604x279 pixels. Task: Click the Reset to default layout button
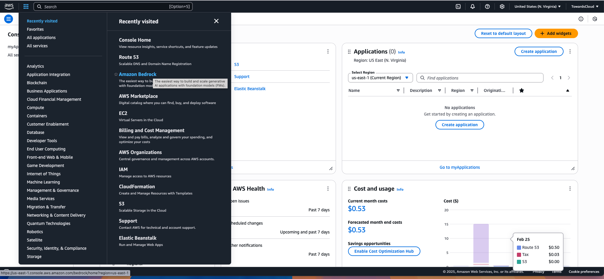pyautogui.click(x=503, y=33)
